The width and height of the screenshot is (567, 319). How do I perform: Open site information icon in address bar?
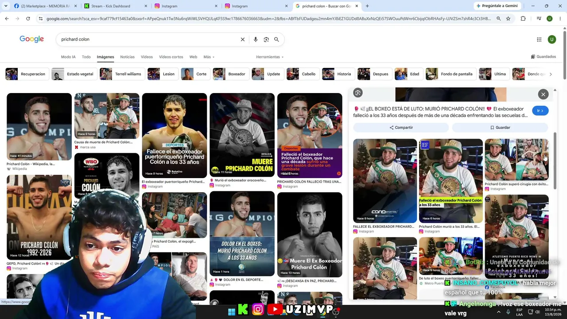[x=40, y=19]
